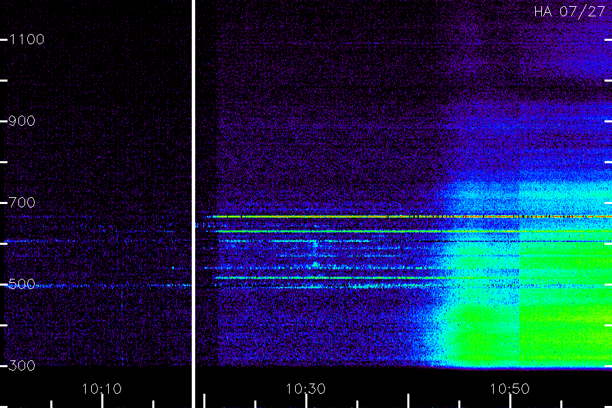612x408 pixels.
Task: Click the 10:30 time axis label
Action: 305,389
